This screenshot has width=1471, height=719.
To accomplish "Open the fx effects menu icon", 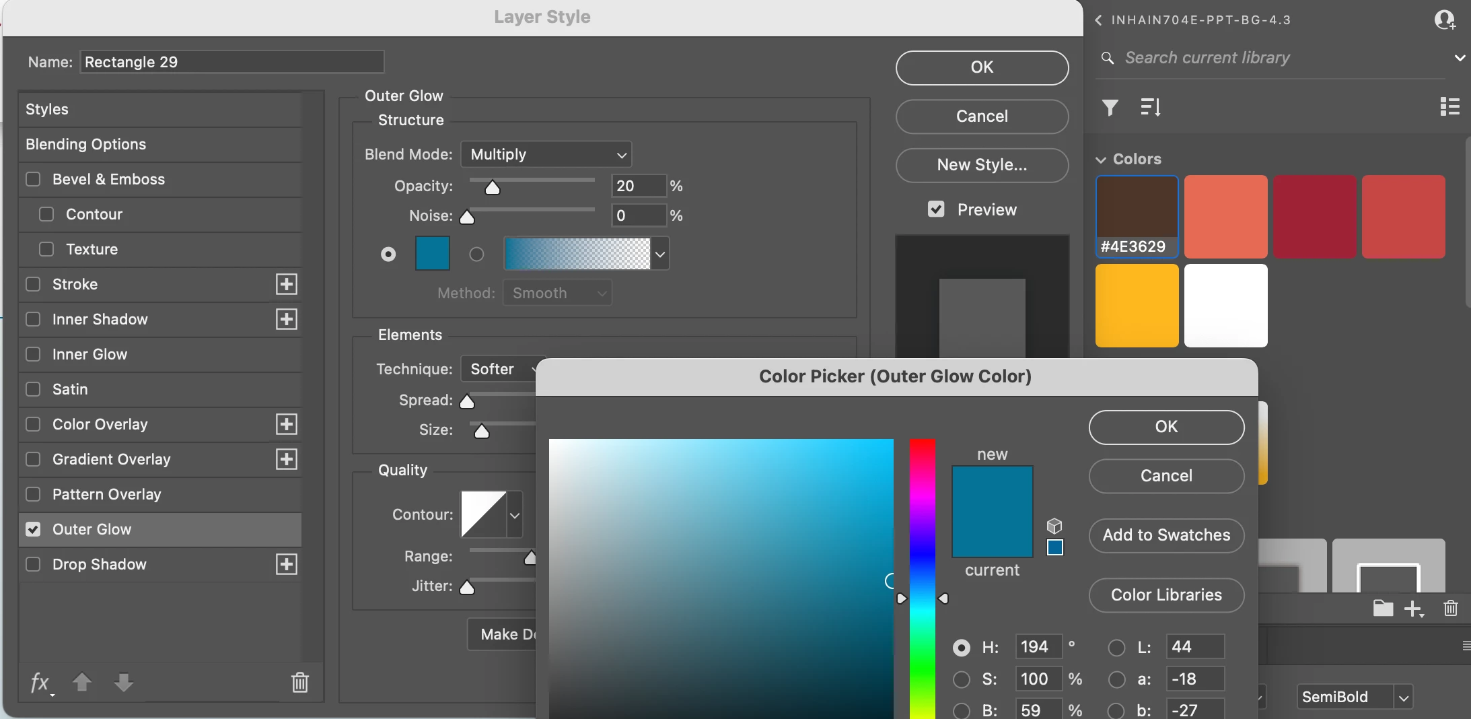I will 42,683.
